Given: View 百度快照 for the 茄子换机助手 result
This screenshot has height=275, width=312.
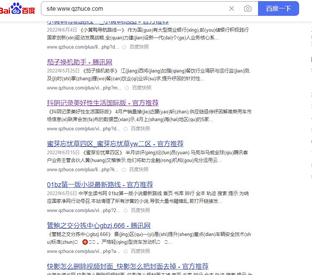Looking at the screenshot, I should point(142,88).
